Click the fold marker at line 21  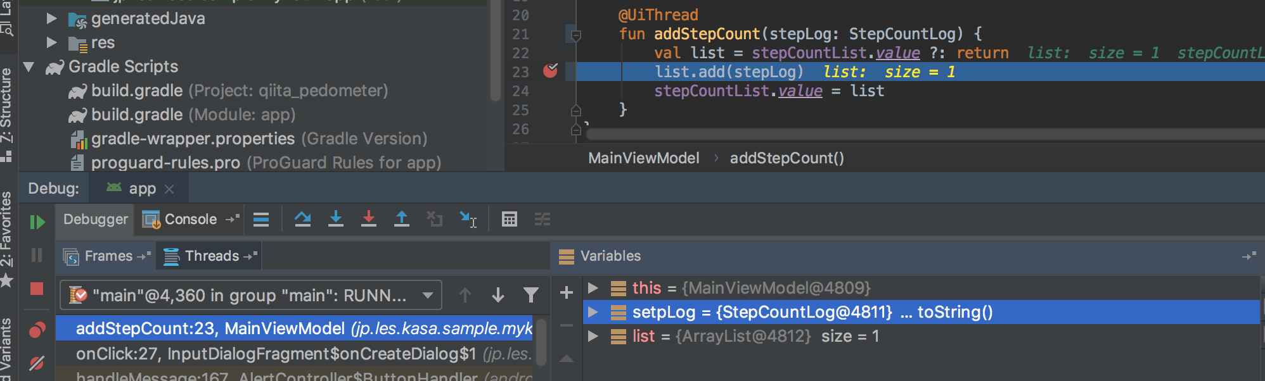[x=576, y=35]
